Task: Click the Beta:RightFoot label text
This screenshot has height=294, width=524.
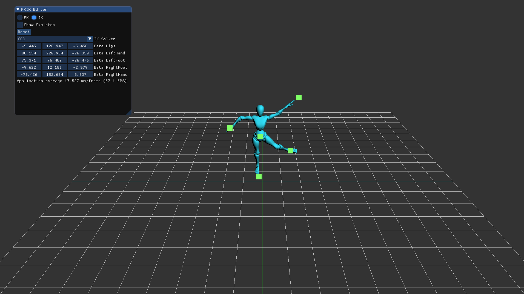Action: pos(111,67)
